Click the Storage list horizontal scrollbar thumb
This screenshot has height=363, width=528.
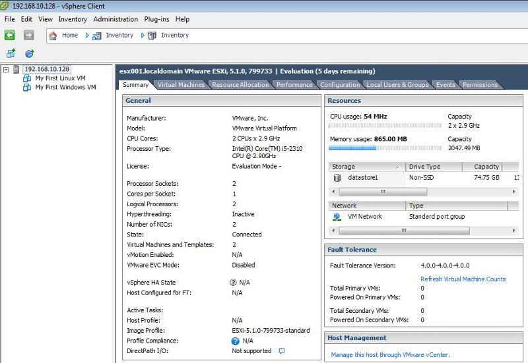coord(383,192)
